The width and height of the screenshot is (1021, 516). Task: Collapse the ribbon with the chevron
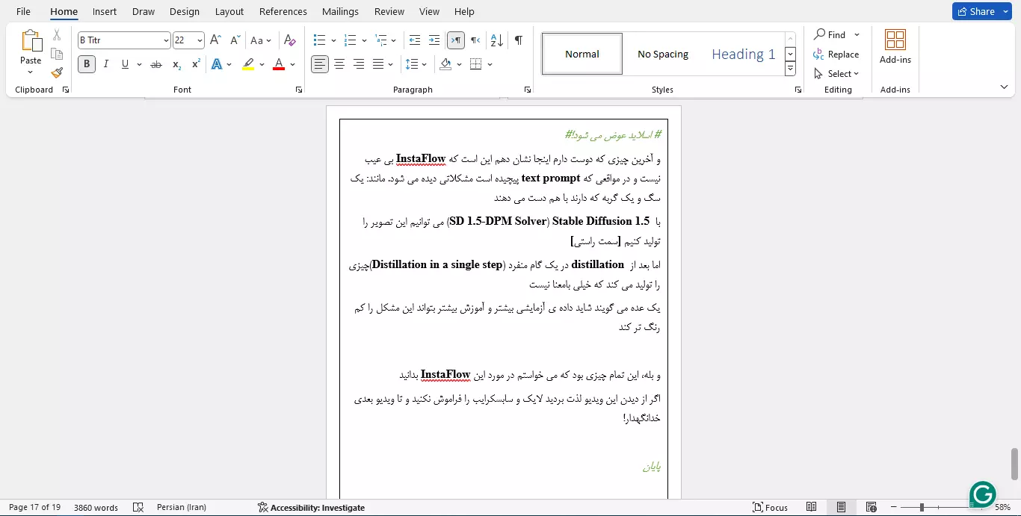tap(1004, 87)
